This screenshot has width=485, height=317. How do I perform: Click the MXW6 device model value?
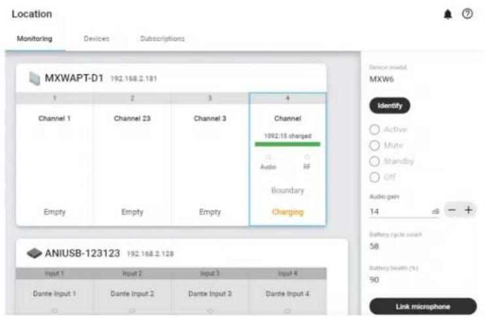pos(381,80)
